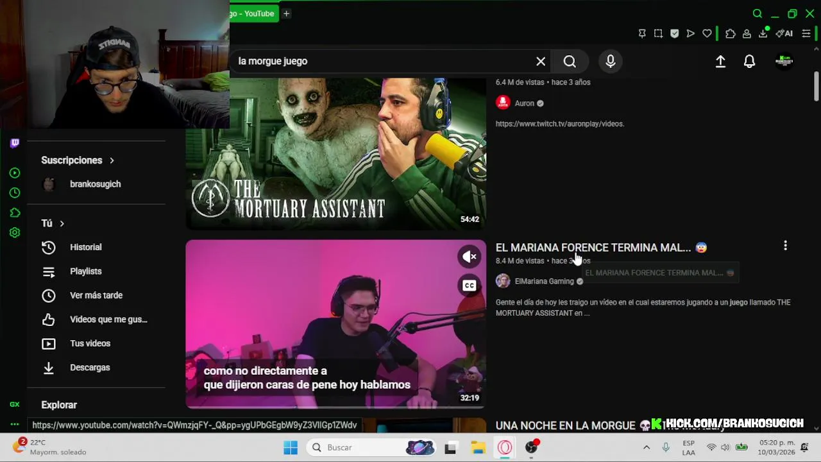The image size is (821, 462).
Task: Select the YouTube browser tab
Action: [254, 13]
